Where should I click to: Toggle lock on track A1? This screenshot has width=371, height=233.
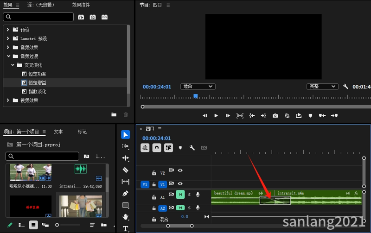pos(154,197)
